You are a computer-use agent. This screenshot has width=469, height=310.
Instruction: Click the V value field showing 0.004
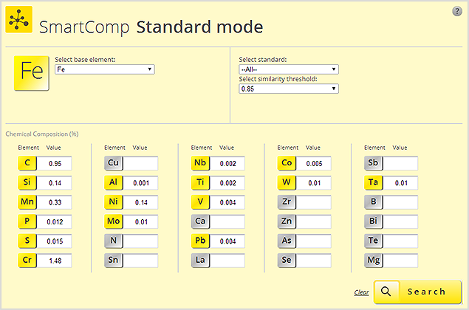(227, 202)
